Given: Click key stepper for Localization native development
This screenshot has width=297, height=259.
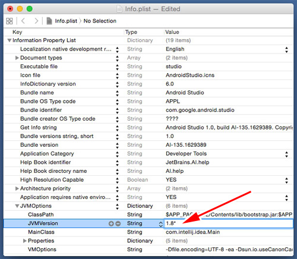Looking at the screenshot, I should pyautogui.click(x=117, y=49).
